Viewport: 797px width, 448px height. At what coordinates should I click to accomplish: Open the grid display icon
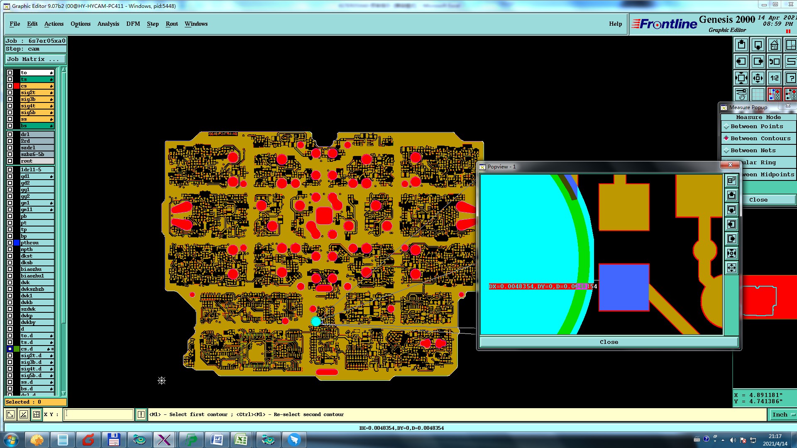[x=758, y=95]
